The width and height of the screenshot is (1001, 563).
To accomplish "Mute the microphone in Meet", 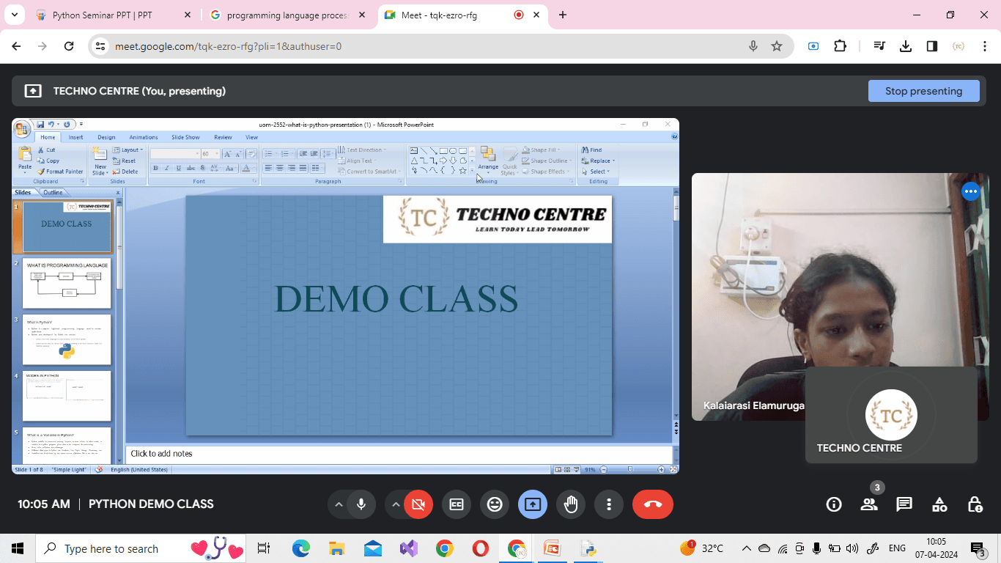I will (x=361, y=504).
